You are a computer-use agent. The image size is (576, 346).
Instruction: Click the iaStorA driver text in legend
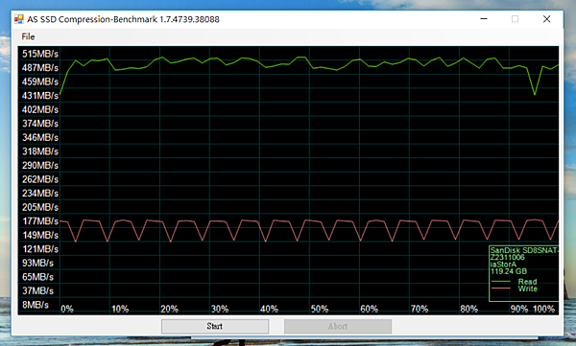pyautogui.click(x=503, y=265)
